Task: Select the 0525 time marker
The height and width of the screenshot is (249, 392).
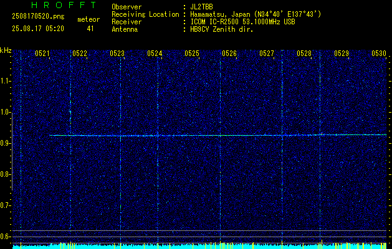Action: pyautogui.click(x=192, y=53)
